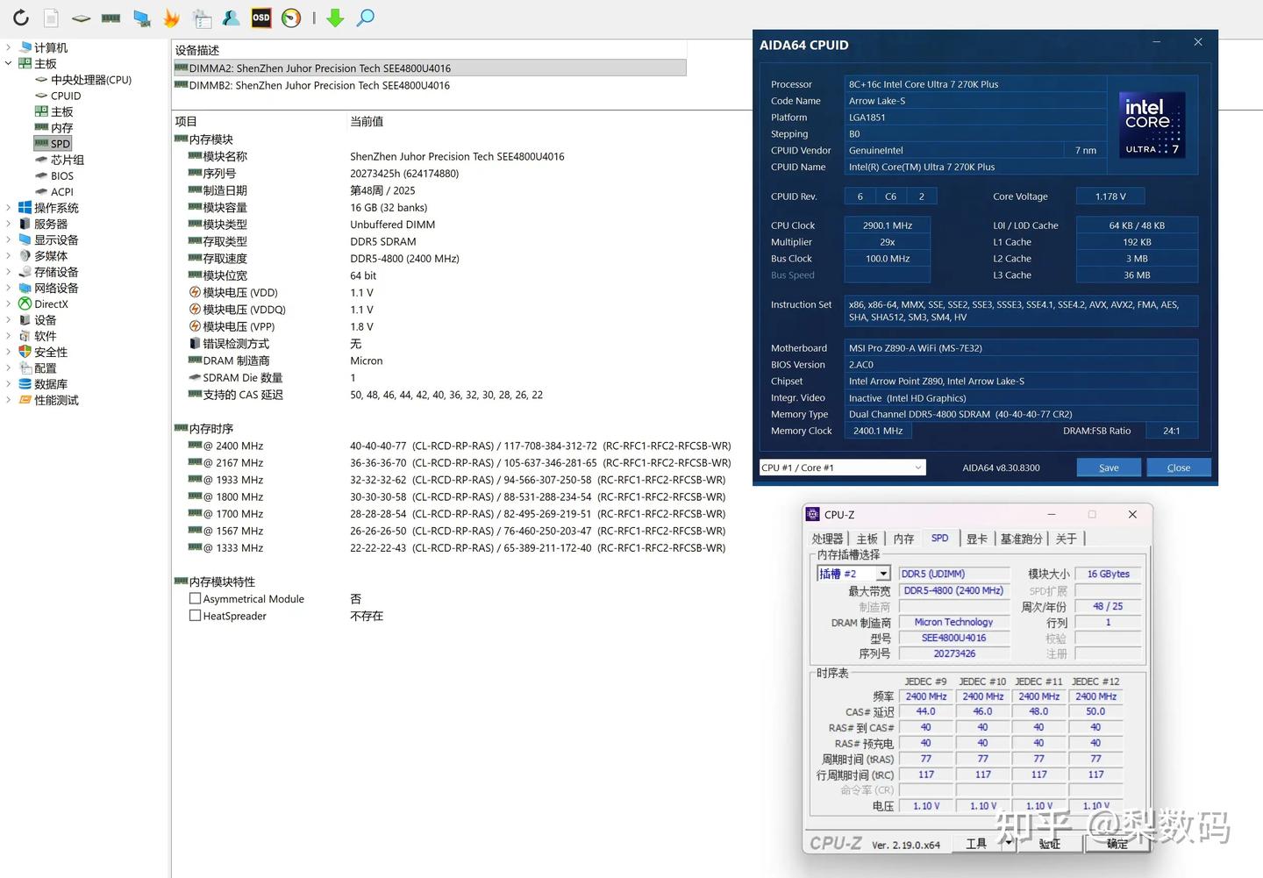
Task: Toggle the HeatSpreader checkbox
Action: 196,616
